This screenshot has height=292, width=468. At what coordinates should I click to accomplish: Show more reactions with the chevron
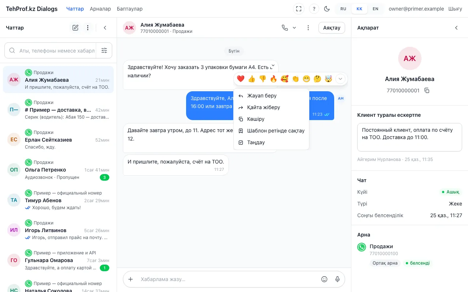tap(340, 78)
